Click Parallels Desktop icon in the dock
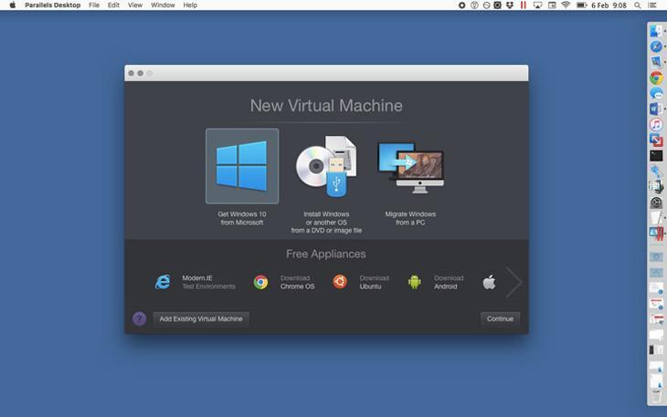This screenshot has height=417, width=667. [x=656, y=233]
